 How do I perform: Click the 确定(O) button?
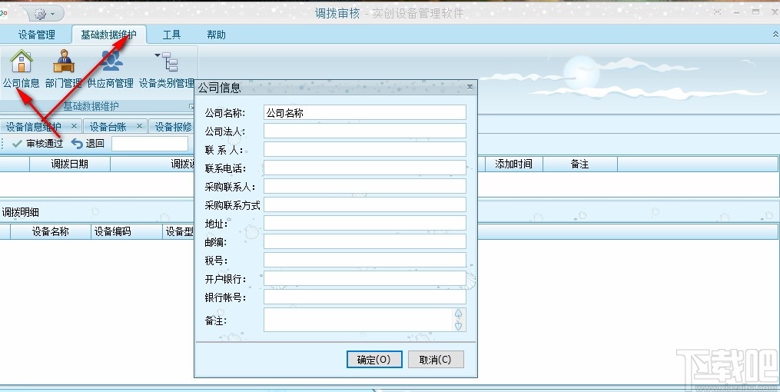click(x=374, y=359)
